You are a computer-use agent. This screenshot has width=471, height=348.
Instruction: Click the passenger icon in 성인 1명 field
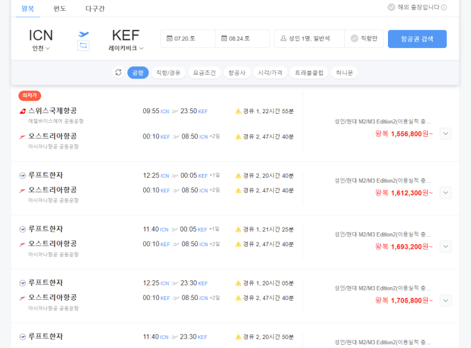(x=283, y=39)
